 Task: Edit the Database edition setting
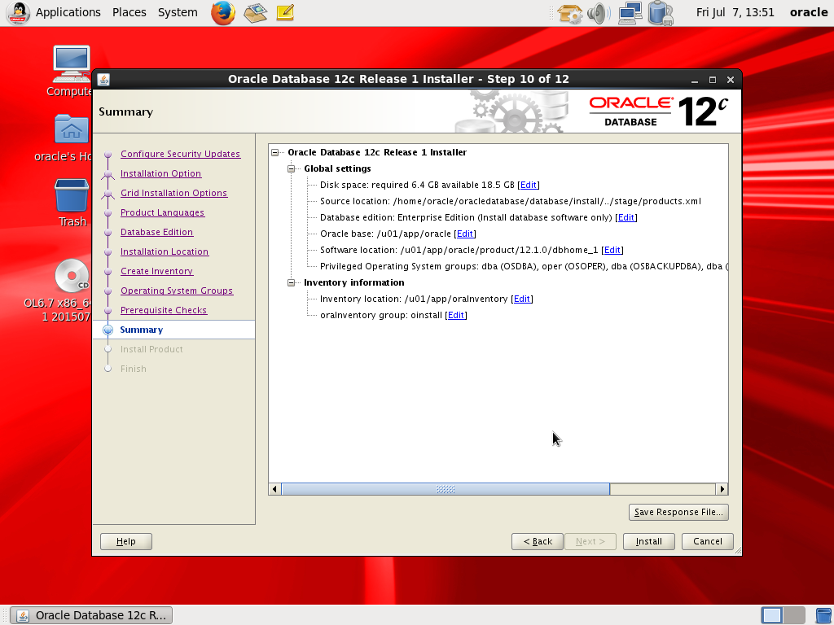coord(626,217)
